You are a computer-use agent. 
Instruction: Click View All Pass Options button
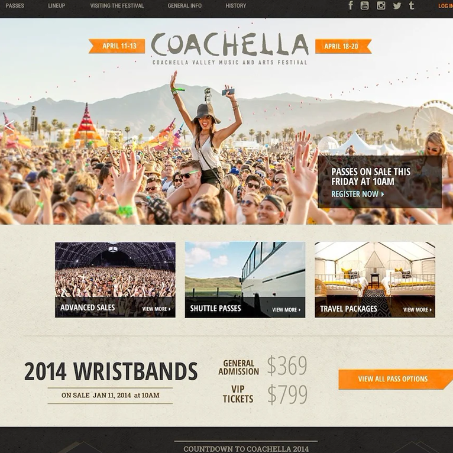pos(396,379)
